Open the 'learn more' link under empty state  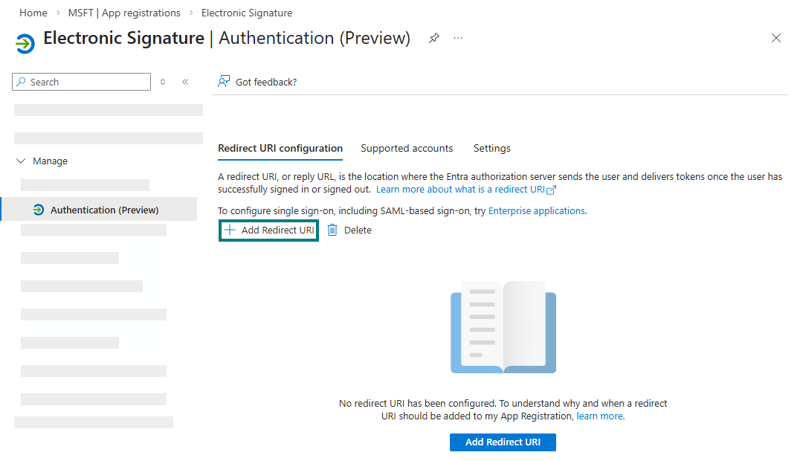coord(600,416)
